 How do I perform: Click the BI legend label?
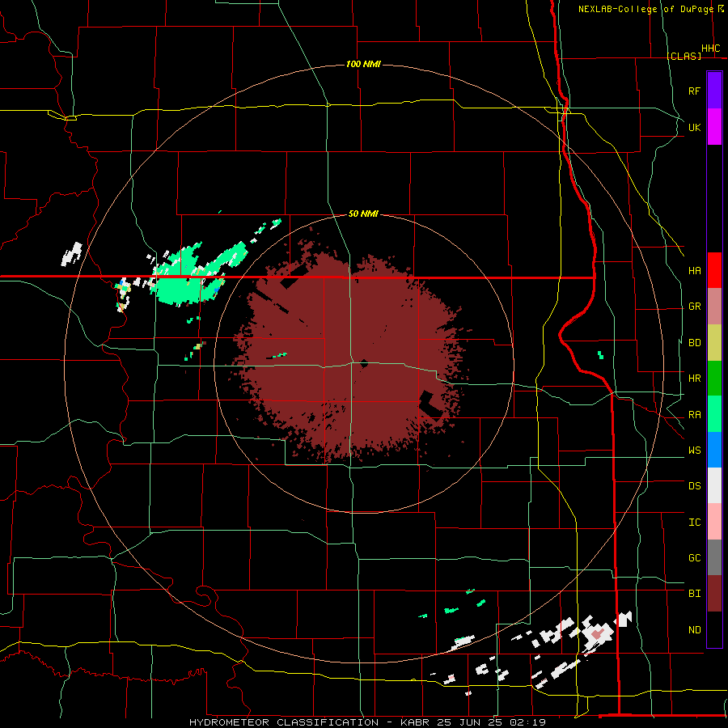(694, 594)
